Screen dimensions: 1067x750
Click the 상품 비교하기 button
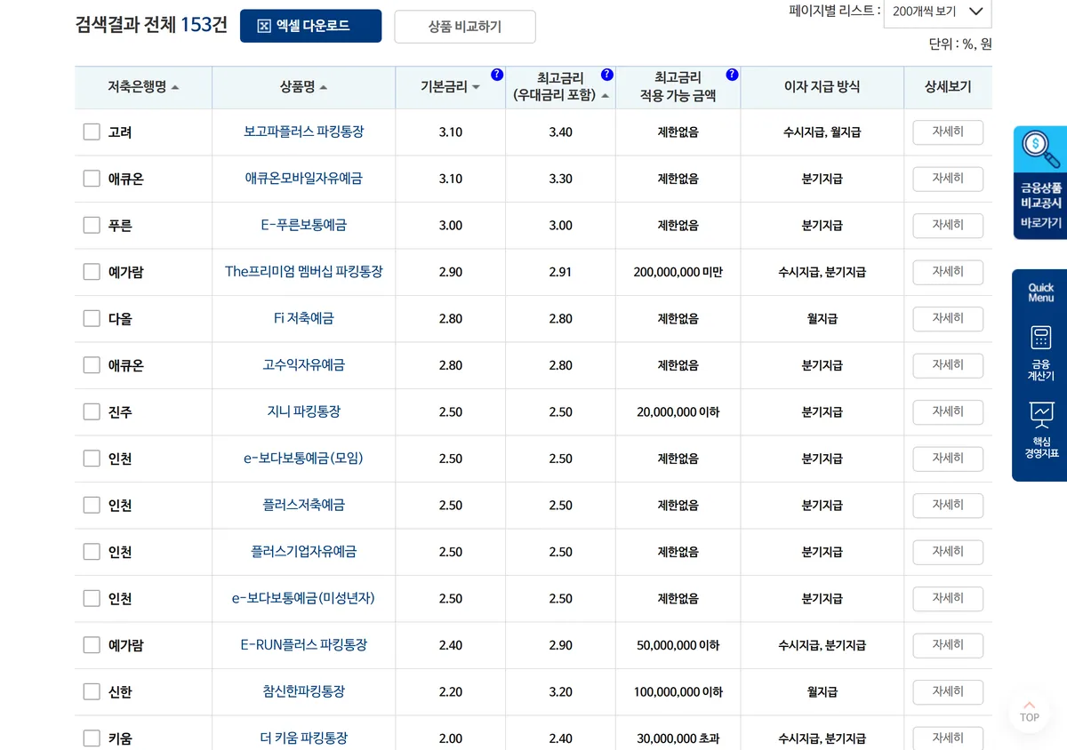pyautogui.click(x=465, y=27)
